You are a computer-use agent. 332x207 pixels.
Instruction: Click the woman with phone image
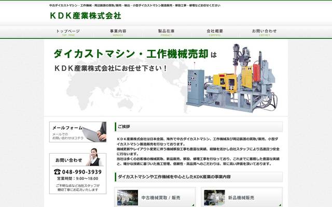click(x=94, y=157)
